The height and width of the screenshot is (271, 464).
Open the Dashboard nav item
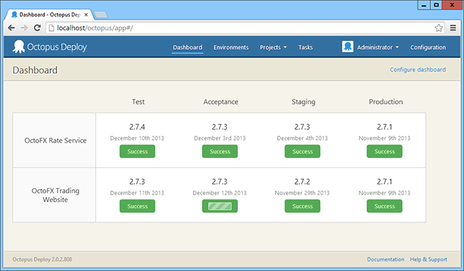pos(188,47)
